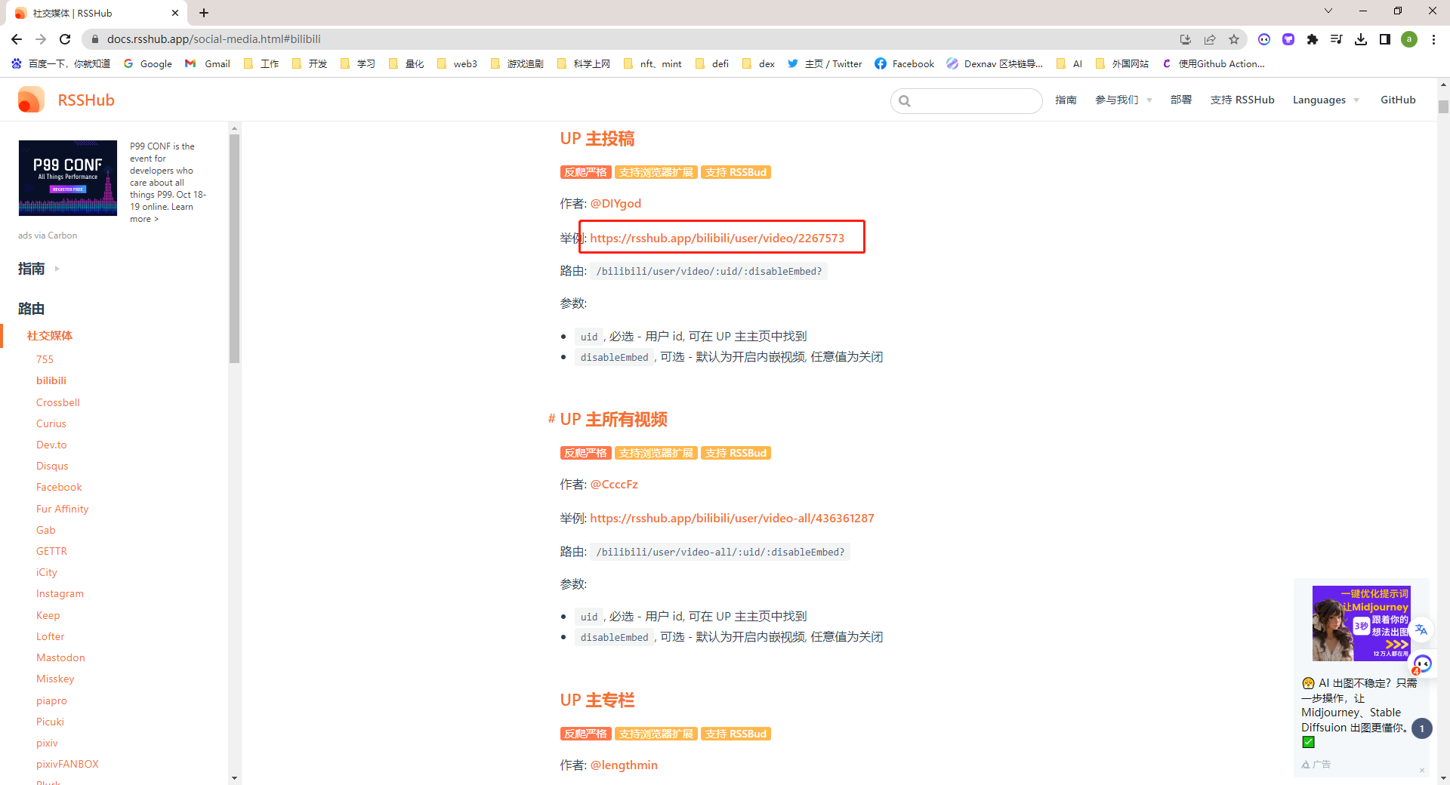This screenshot has height=785, width=1450.
Task: Open author @lengthmin link
Action: [x=624, y=765]
